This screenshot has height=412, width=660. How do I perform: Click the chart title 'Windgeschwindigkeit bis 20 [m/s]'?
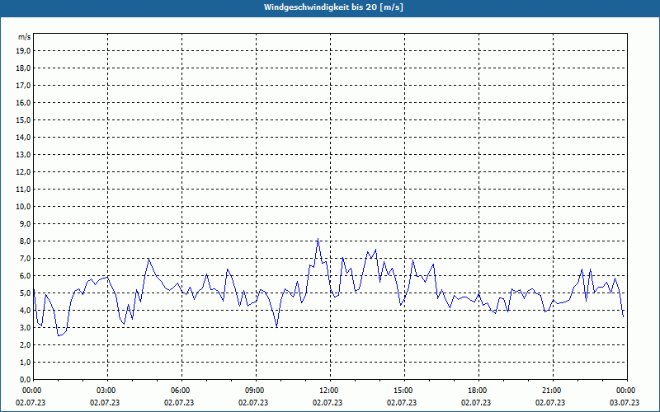pos(333,7)
